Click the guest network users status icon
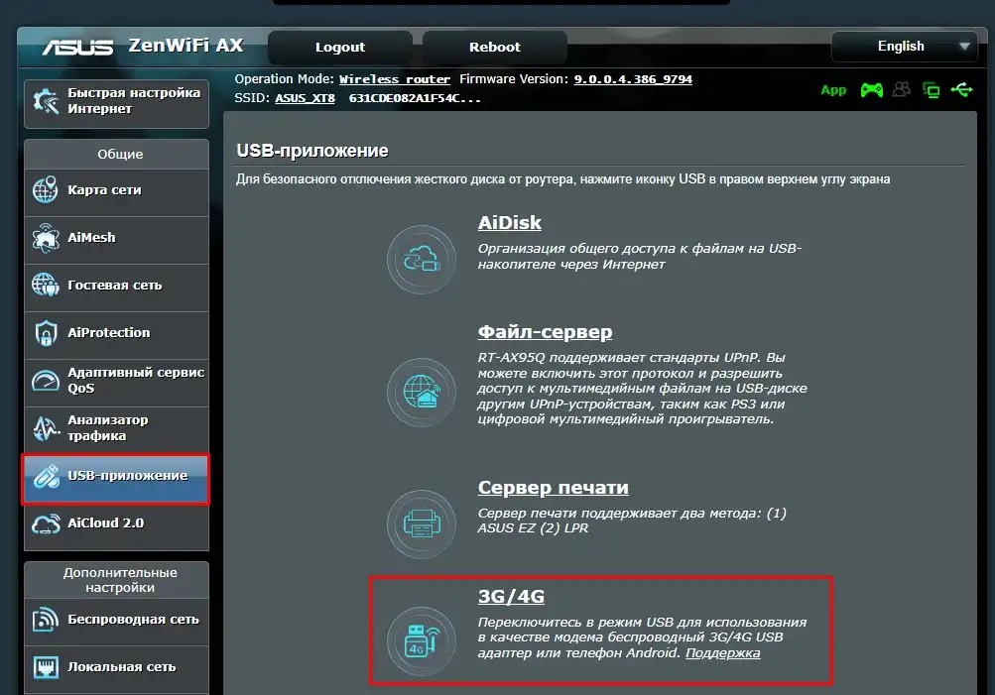The height and width of the screenshot is (695, 995). pyautogui.click(x=901, y=90)
